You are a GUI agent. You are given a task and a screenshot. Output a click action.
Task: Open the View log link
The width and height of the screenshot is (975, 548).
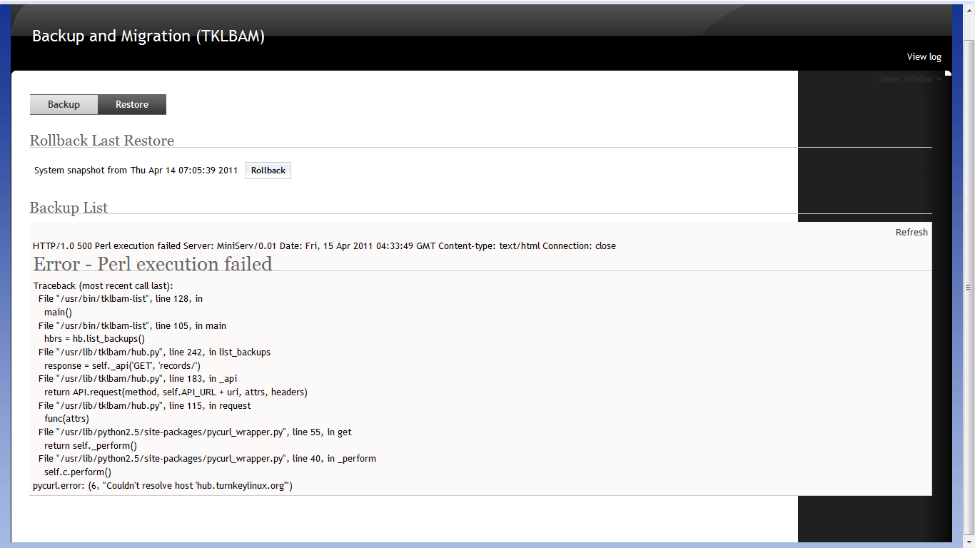(924, 56)
